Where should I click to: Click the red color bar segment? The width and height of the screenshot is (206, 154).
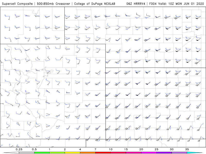(103, 153)
